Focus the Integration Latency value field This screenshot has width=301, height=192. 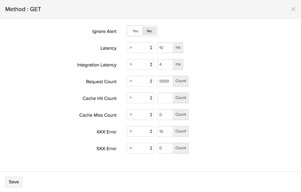tap(165, 65)
